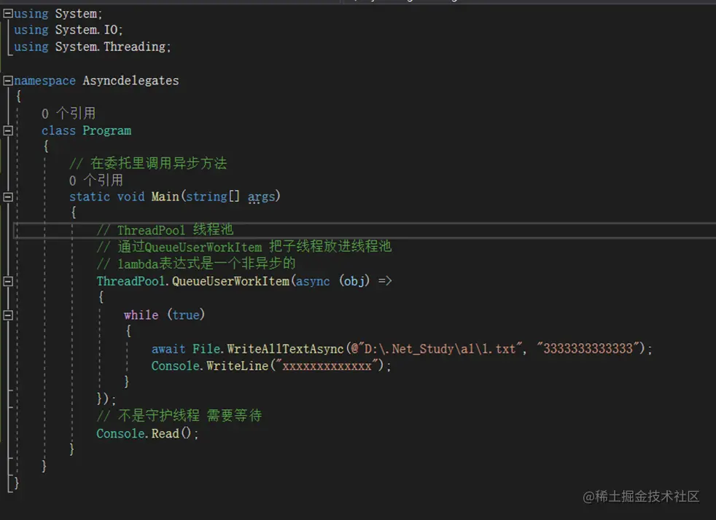Viewport: 716px width, 520px height.
Task: Collapse the QueueUserWorkItem lambda block
Action: [8, 281]
